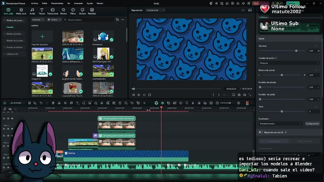Image resolution: width=324 pixels, height=182 pixels.
Task: Open the Ayuda menu
Action: (90, 3)
